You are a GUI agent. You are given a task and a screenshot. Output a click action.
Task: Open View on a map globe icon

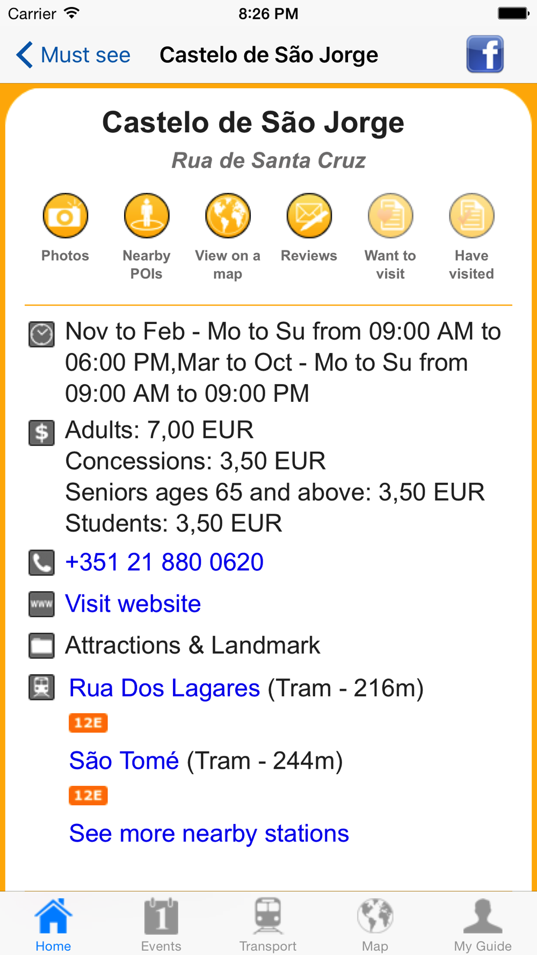(228, 216)
